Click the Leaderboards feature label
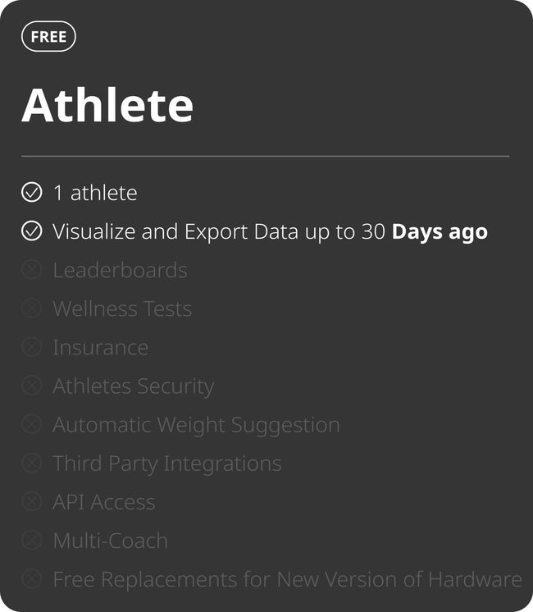The image size is (533, 612). pyautogui.click(x=120, y=270)
